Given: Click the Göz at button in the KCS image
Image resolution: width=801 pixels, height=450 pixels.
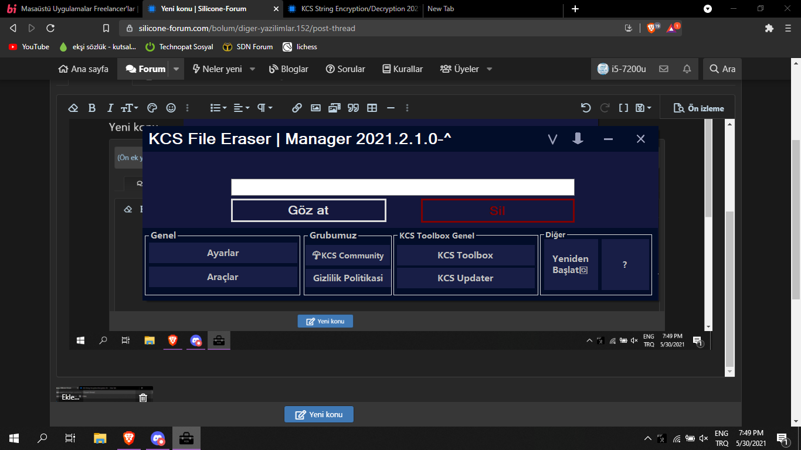Looking at the screenshot, I should [308, 210].
